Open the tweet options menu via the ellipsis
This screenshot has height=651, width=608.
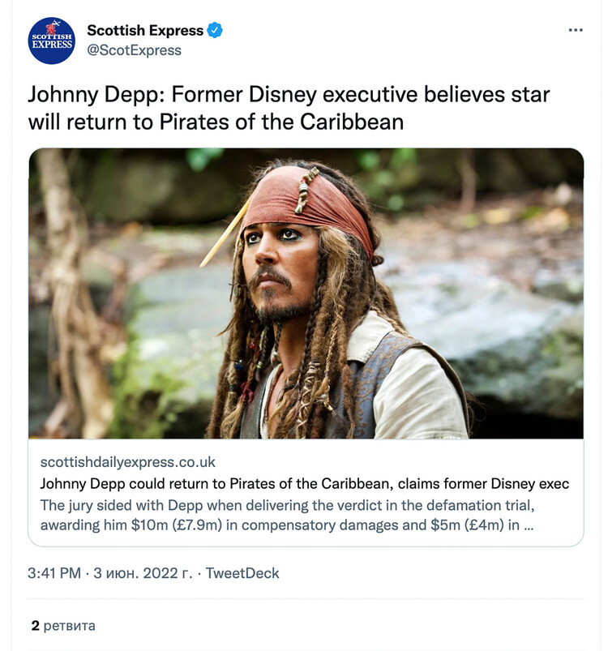pos(577,29)
